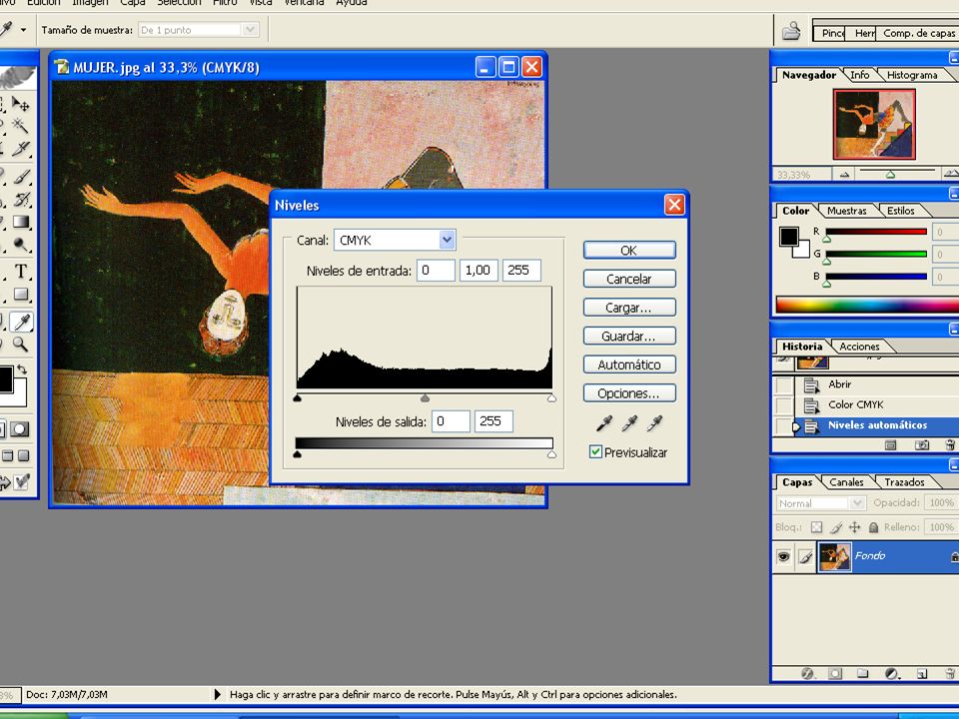Select the Magic Wand tool

point(21,126)
